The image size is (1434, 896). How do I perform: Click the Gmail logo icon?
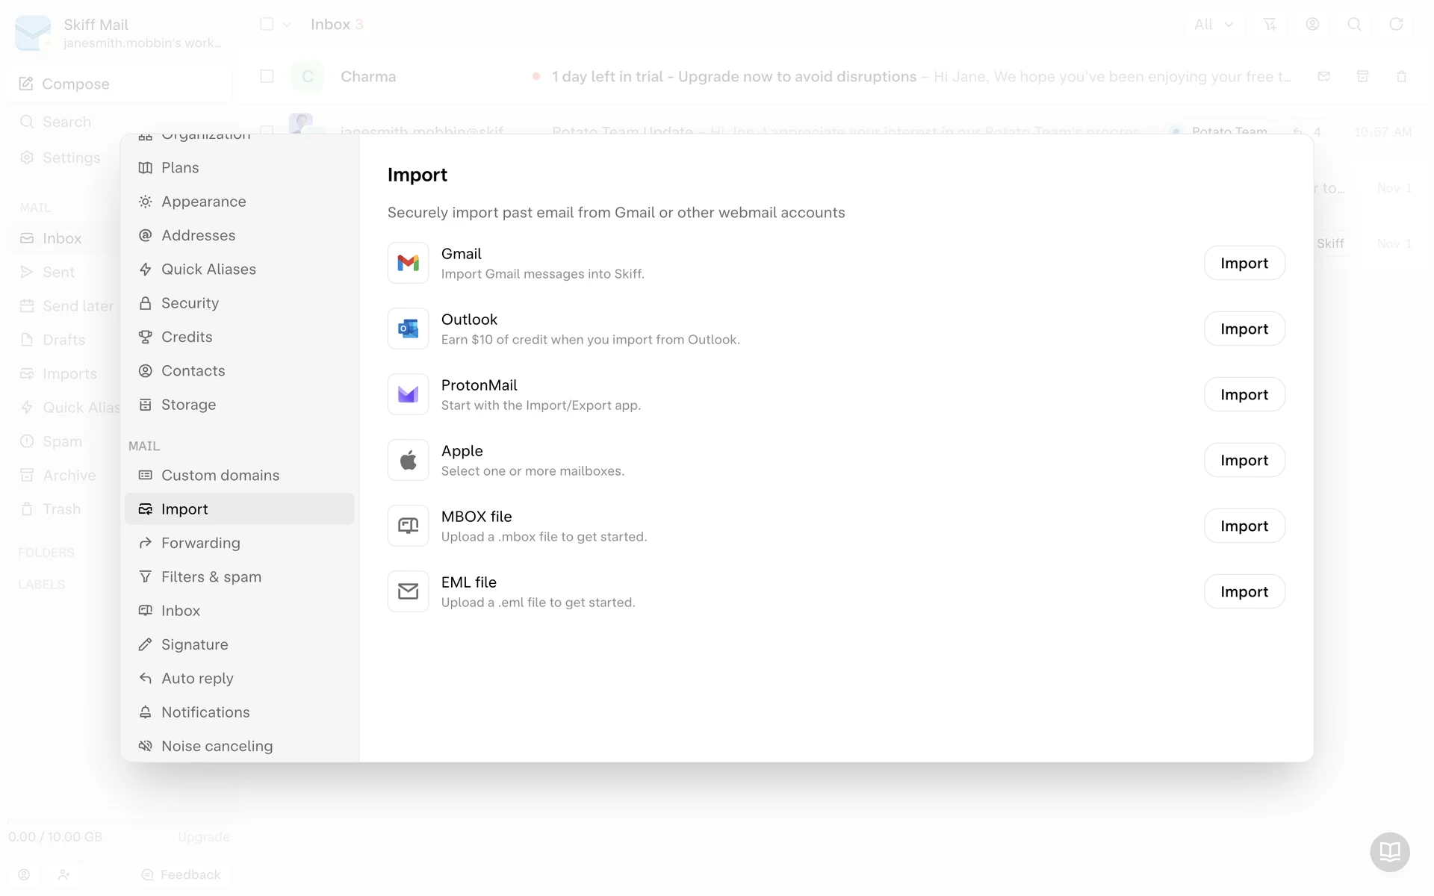pos(408,263)
